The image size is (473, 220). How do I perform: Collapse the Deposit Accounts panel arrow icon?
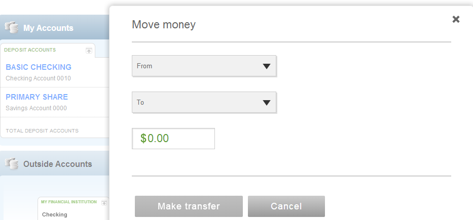tap(89, 51)
